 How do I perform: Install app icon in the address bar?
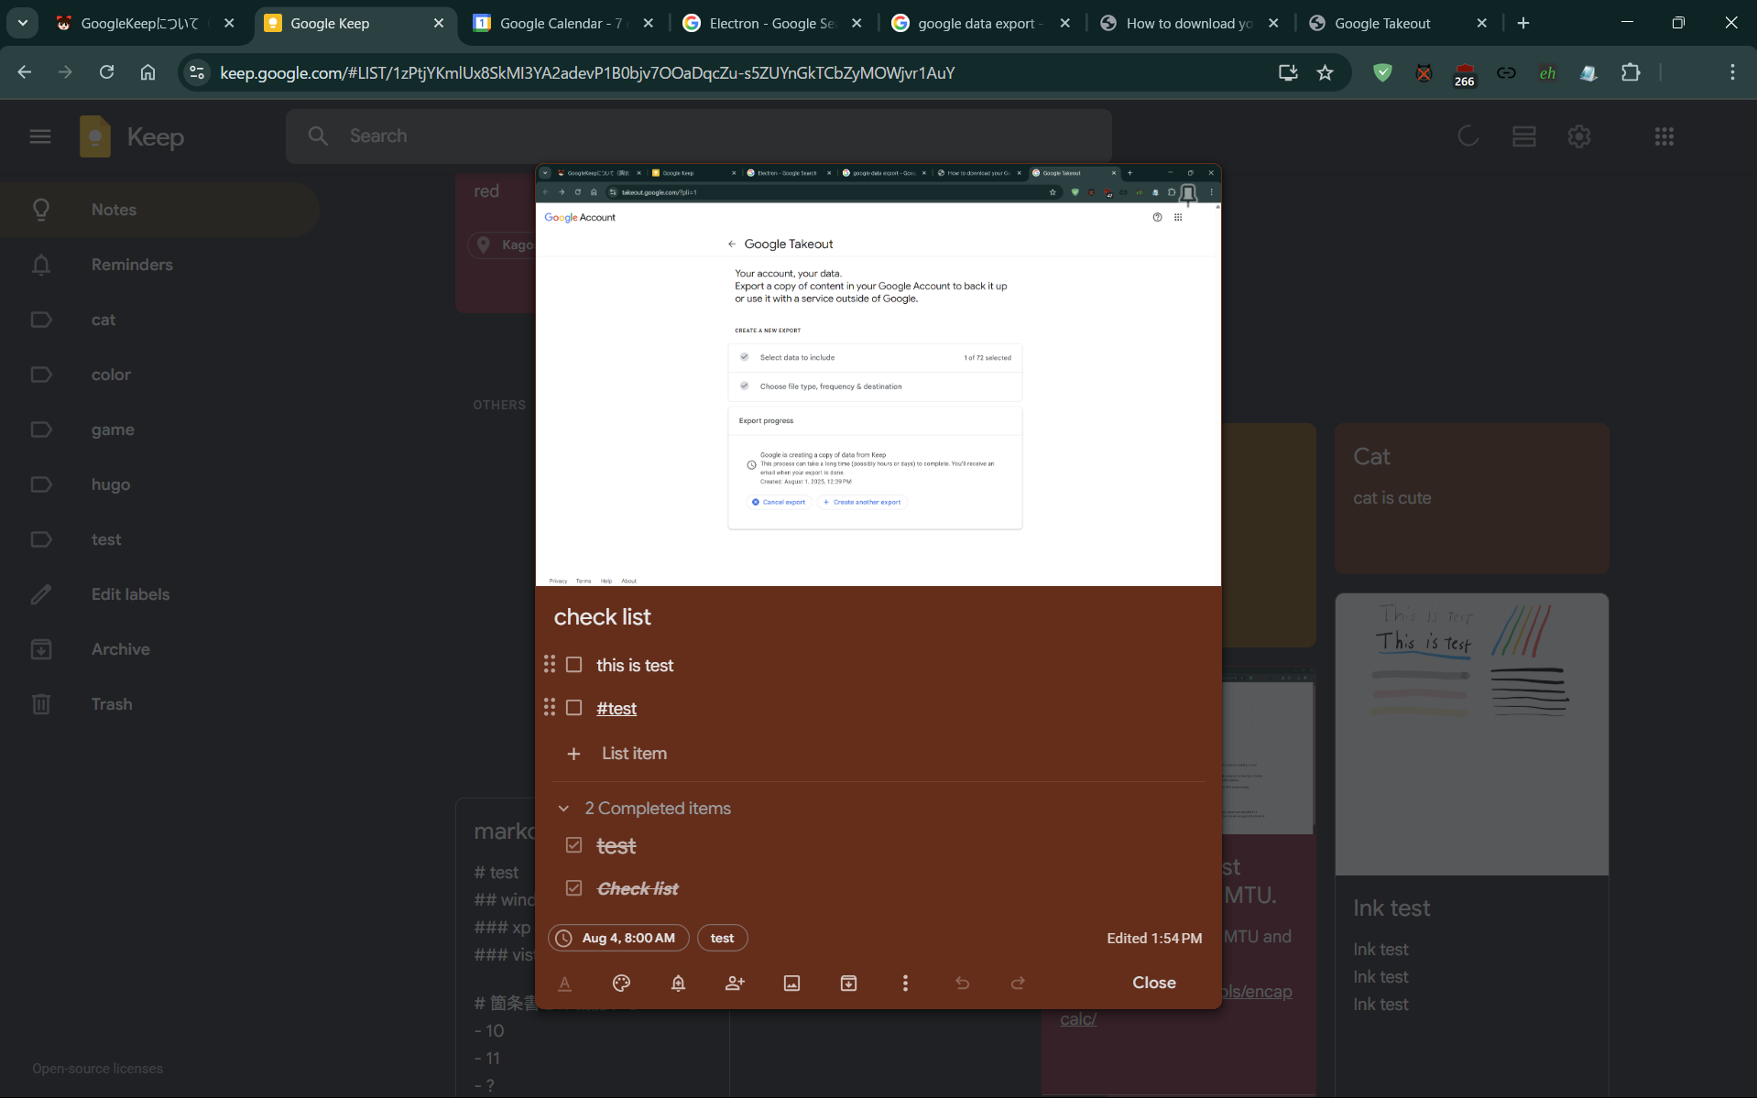point(1287,72)
